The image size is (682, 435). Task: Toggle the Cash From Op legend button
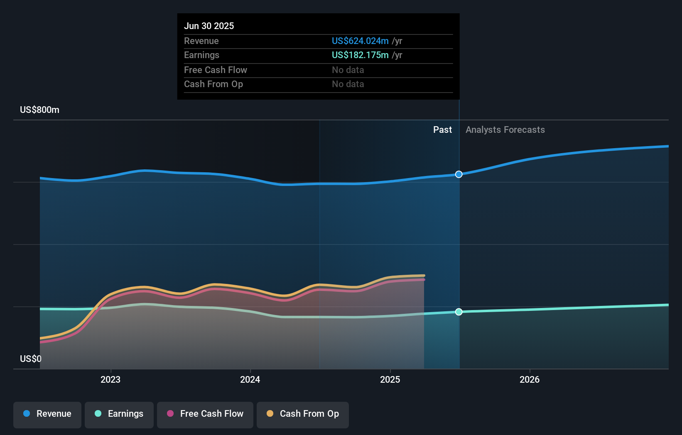pos(303,415)
